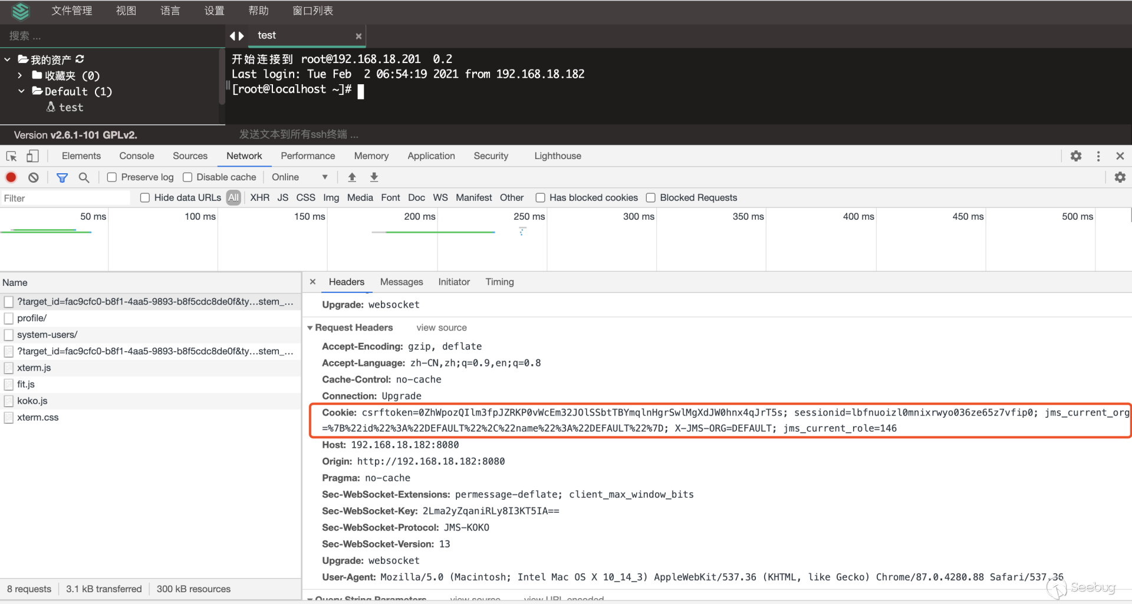The image size is (1132, 604).
Task: Filter requests by XHR type
Action: tap(259, 198)
